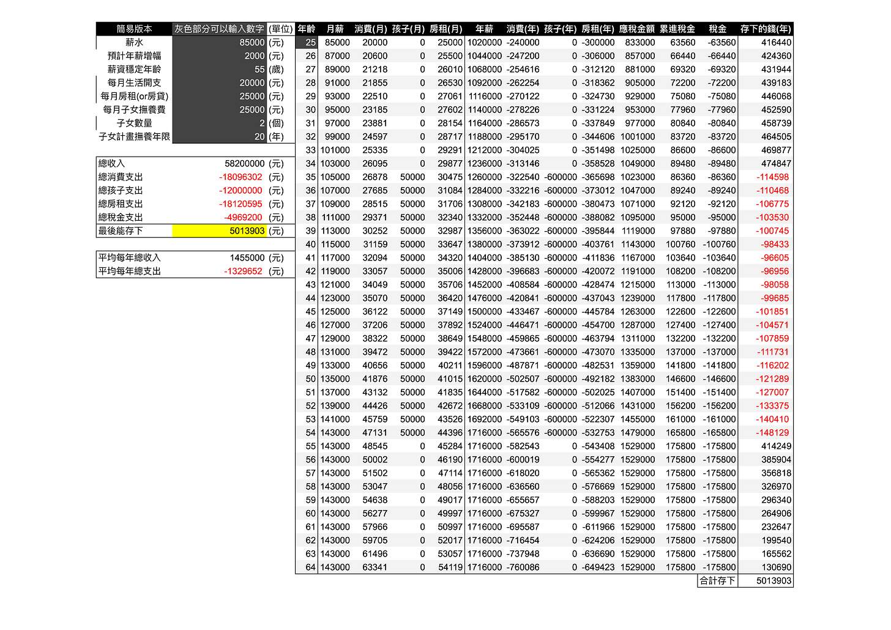Click annual rent -502025 in age 51 row

[x=598, y=392]
